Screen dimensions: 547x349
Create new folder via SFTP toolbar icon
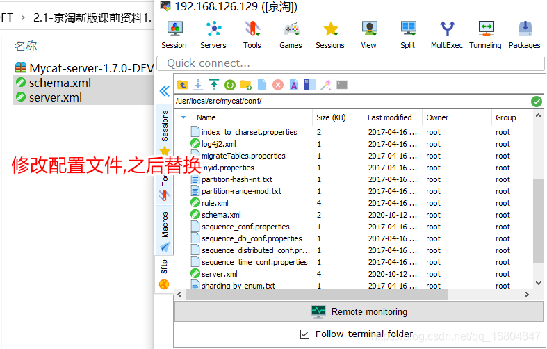pyautogui.click(x=246, y=85)
